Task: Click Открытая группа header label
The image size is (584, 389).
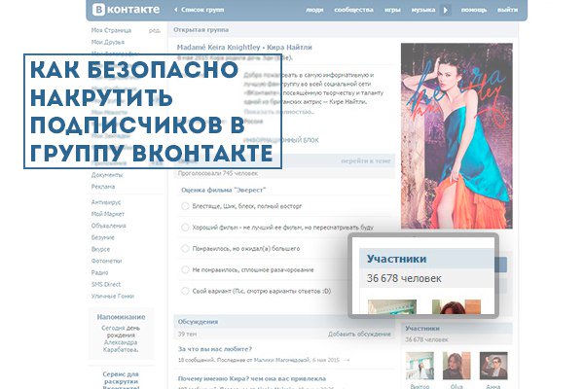Action: click(x=201, y=29)
